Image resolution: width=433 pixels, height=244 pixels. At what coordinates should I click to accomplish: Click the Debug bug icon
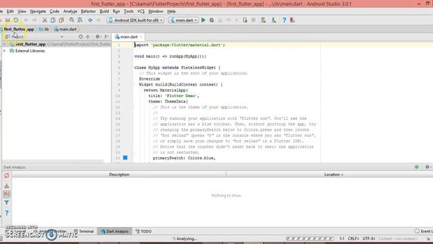click(x=212, y=20)
